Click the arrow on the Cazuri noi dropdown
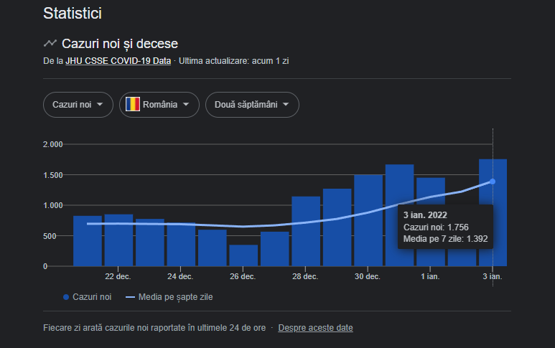This screenshot has width=555, height=348. (x=100, y=105)
